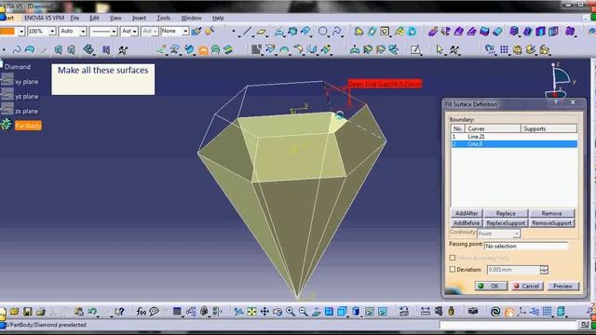This screenshot has height=335, width=596.
Task: Open the Formula f(x) tool
Action: (141, 312)
